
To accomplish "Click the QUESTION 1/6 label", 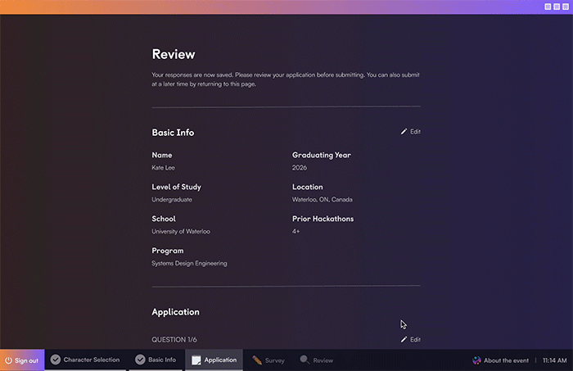I will pos(174,340).
